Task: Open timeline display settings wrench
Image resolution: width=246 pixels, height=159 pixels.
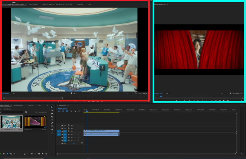Action: 75,111
